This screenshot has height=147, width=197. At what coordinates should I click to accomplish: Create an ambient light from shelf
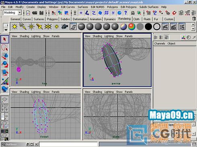(x=14, y=26)
